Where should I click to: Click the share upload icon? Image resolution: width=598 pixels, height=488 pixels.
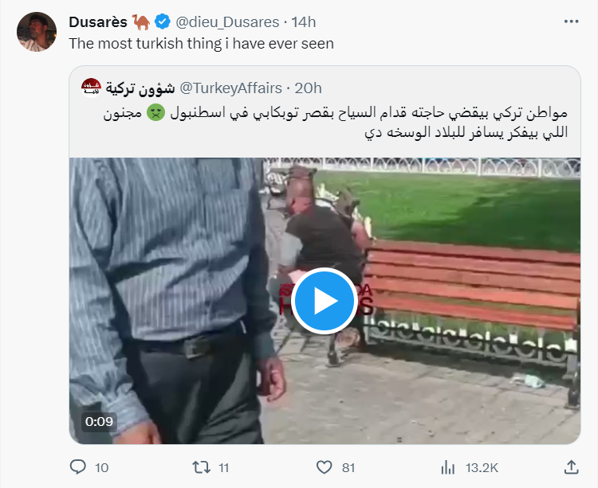click(x=572, y=467)
